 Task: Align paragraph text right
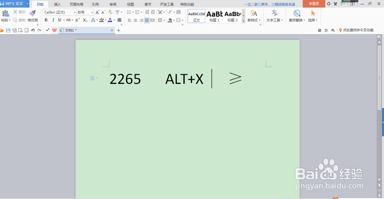141,20
